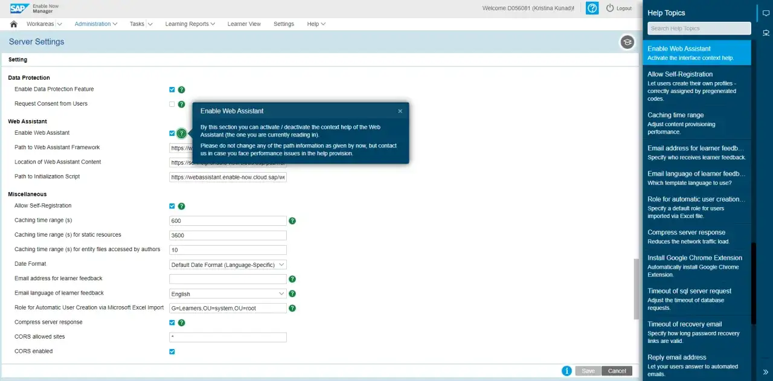Open Role for automatic user creation topic
Screen dimensions: 773x381
click(x=697, y=207)
